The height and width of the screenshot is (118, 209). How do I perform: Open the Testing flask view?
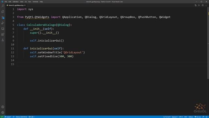pyautogui.click(x=3, y=40)
